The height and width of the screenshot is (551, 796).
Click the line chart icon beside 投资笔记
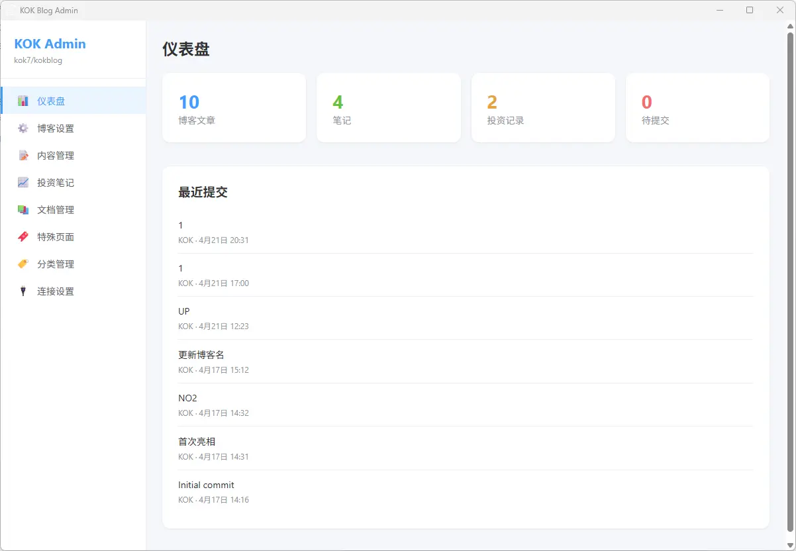(x=23, y=183)
